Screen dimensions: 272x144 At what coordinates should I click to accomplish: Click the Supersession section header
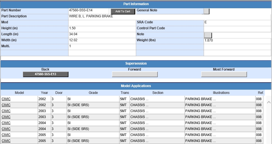136,63
